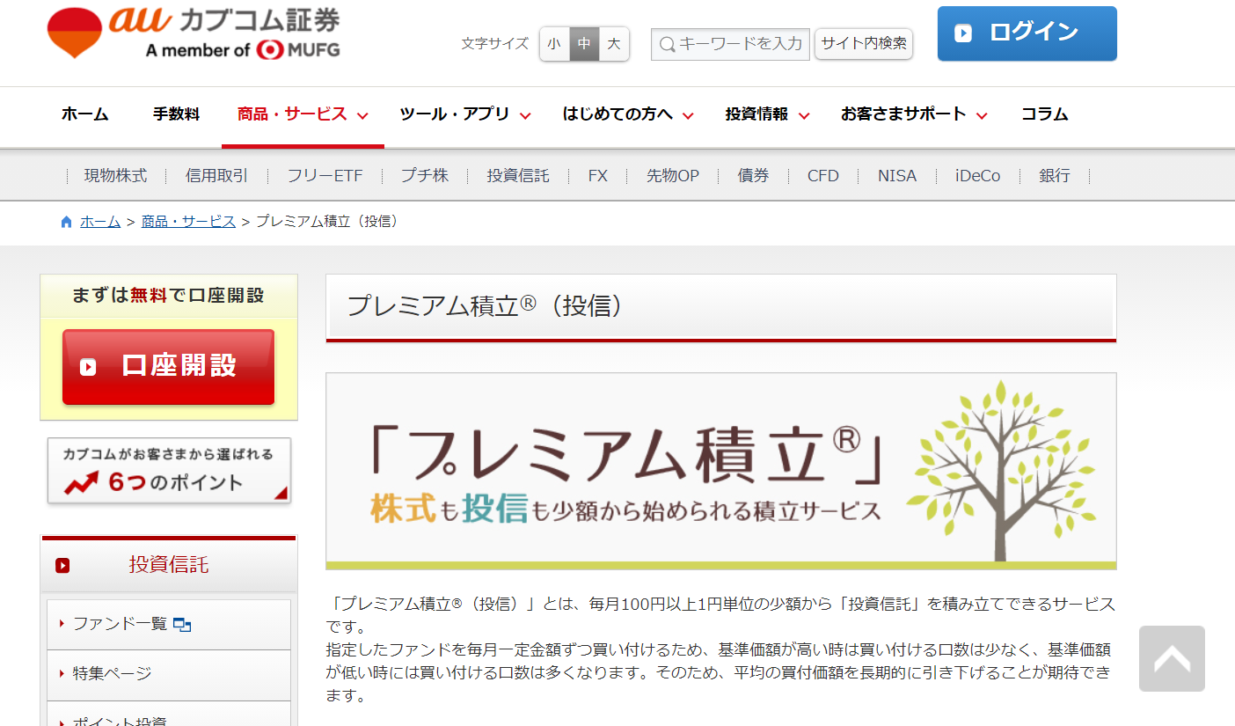This screenshot has width=1235, height=726.
Task: Click the external window icon beside ファンド一覧
Action: [x=182, y=625]
